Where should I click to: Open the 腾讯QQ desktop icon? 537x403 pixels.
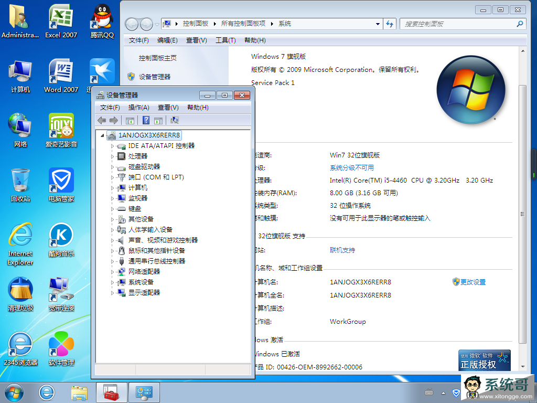coord(102,21)
